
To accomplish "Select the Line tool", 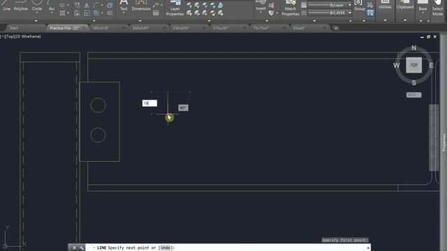I will tap(6, 6).
